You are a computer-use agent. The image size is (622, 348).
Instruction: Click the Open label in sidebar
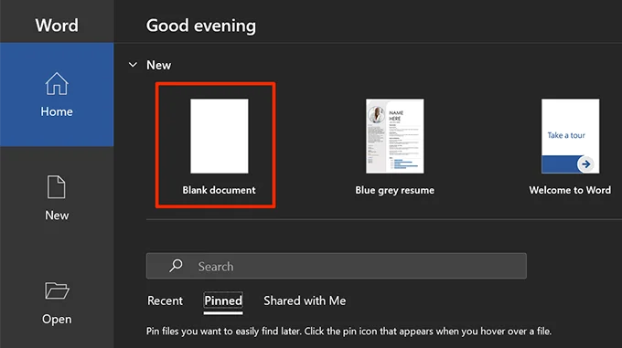[57, 319]
